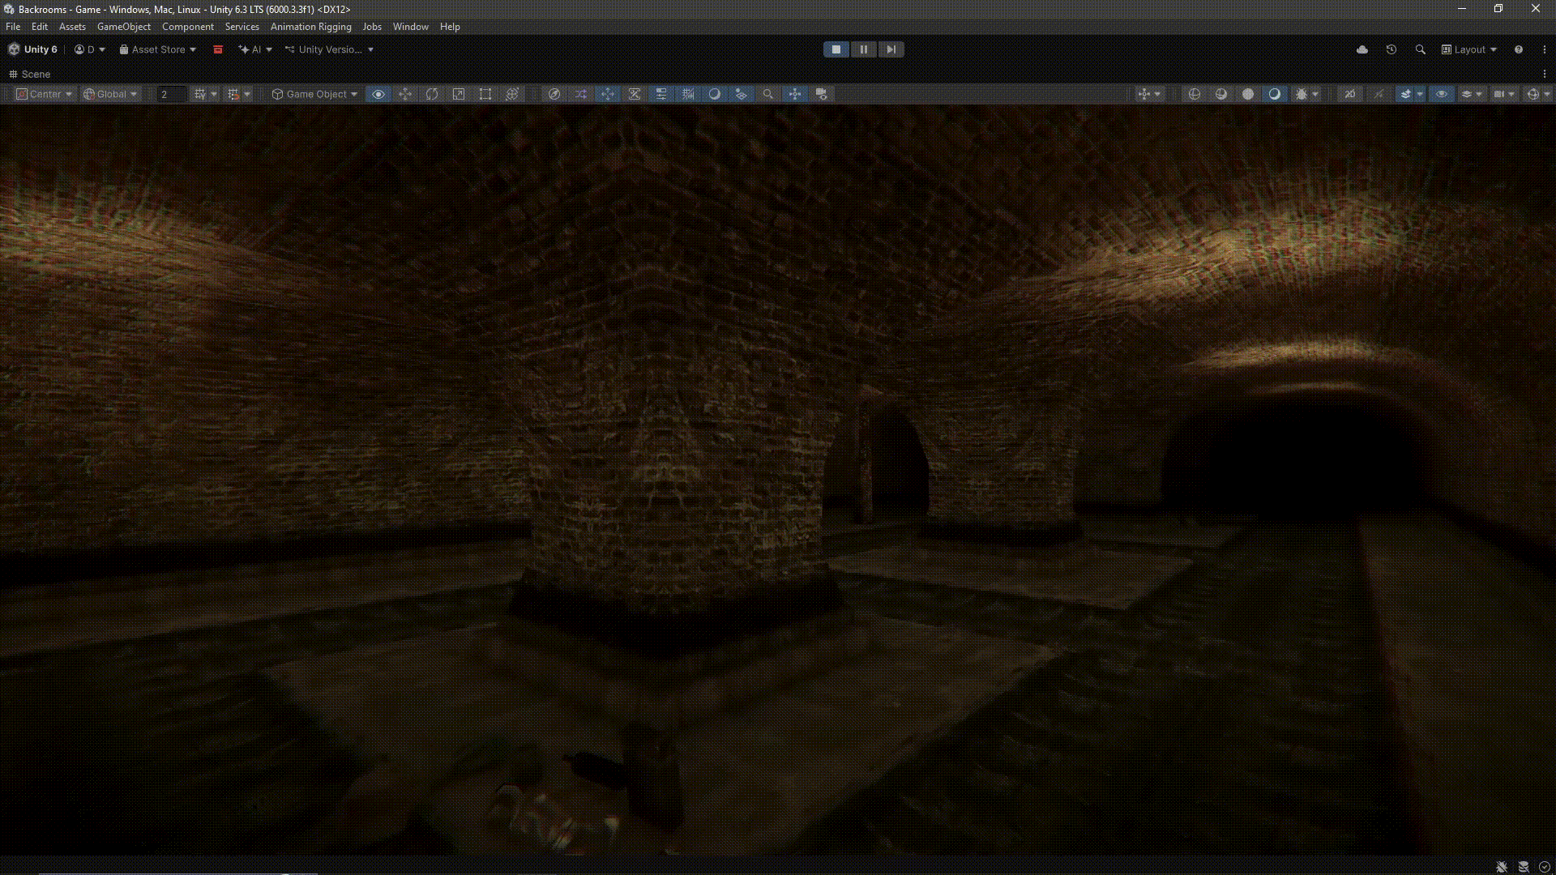Screen dimensions: 1556x875
Task: Select the Rect tool
Action: coord(485,94)
